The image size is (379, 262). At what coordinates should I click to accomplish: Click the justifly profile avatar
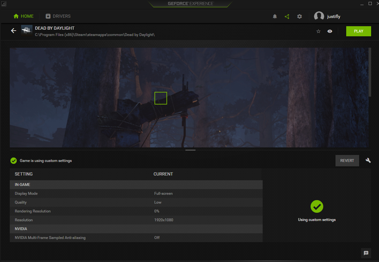point(319,16)
